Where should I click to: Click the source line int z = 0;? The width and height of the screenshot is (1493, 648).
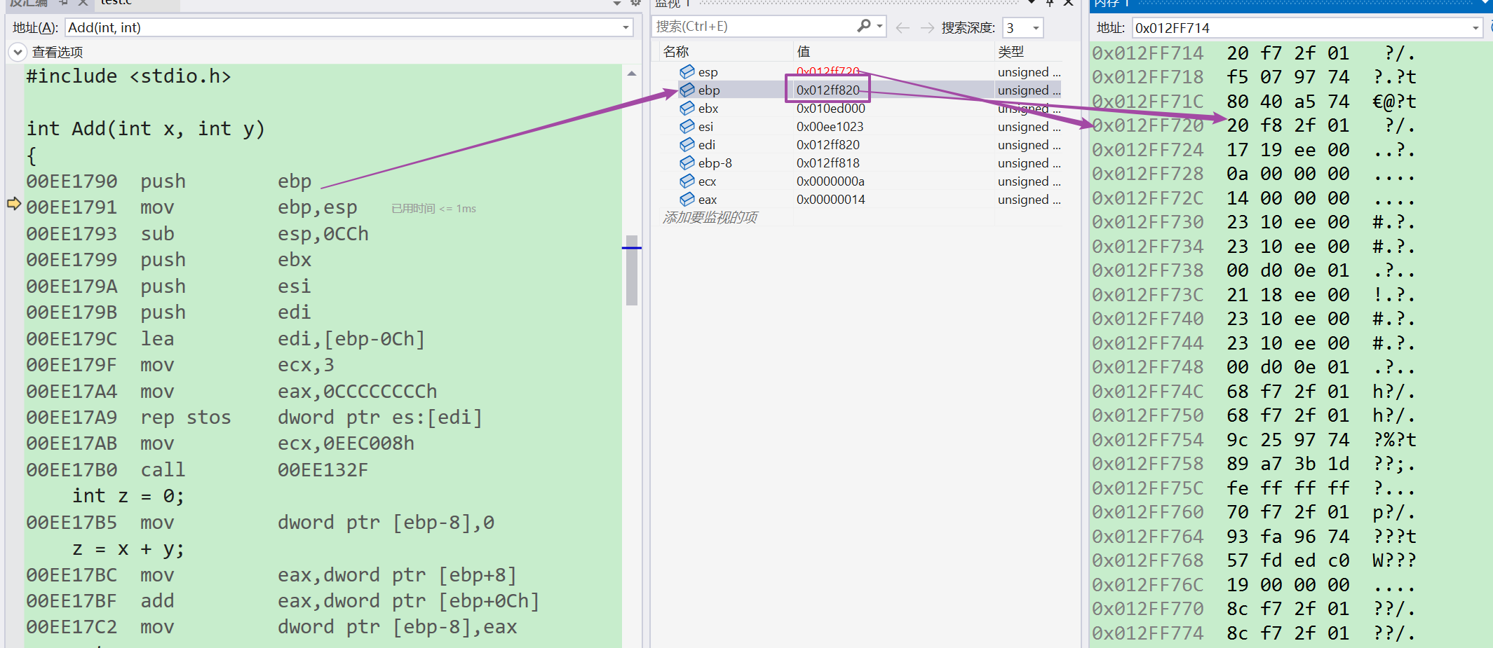tap(128, 496)
